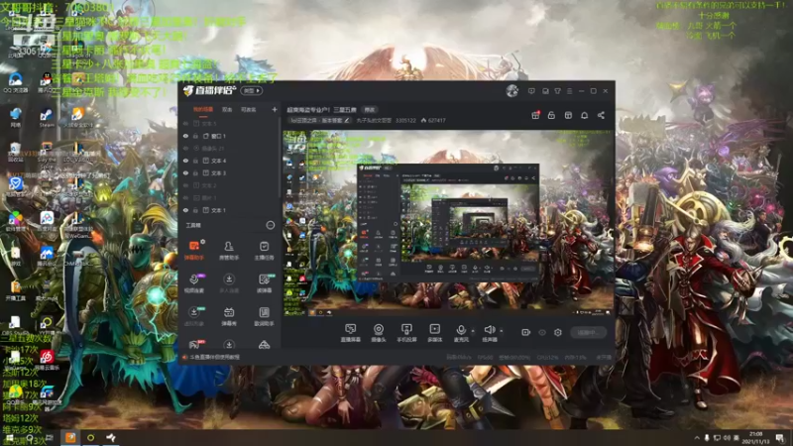Open settings gear on 弹幕助手 tool
Image resolution: width=793 pixels, height=446 pixels.
pos(203,242)
